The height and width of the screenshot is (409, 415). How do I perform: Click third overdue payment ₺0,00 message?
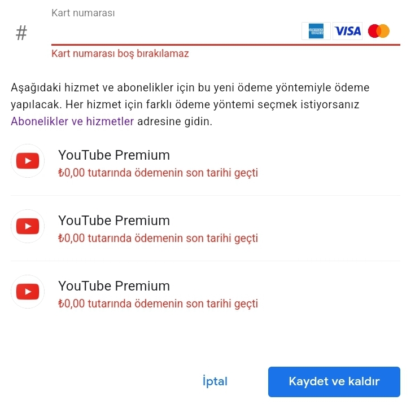point(158,304)
